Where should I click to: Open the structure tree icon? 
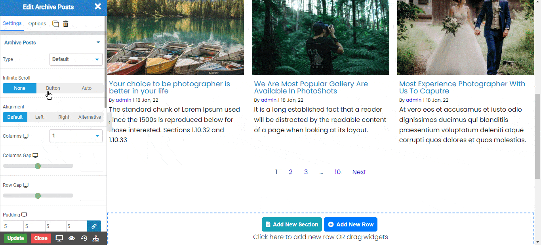pos(96,238)
